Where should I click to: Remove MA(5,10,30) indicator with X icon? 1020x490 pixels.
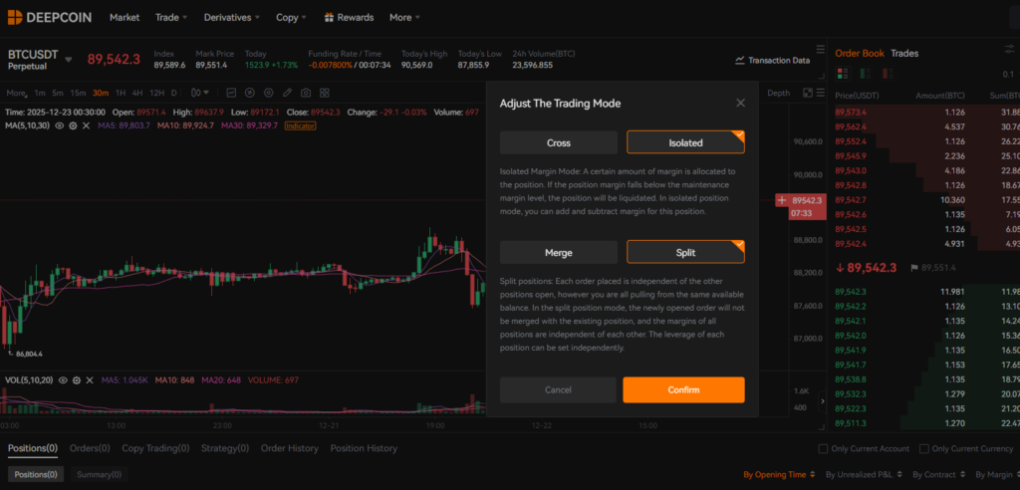point(86,125)
